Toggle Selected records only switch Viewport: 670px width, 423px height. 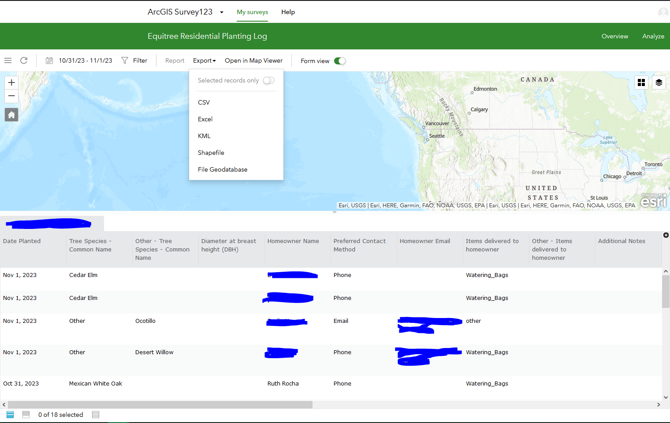[268, 80]
